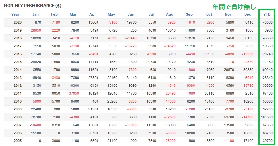Select the 2019 year row label

18,30
